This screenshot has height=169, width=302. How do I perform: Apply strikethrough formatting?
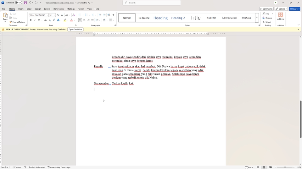45,20
